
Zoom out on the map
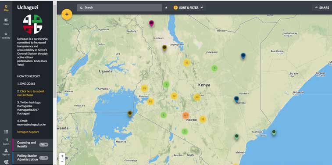tap(62, 161)
